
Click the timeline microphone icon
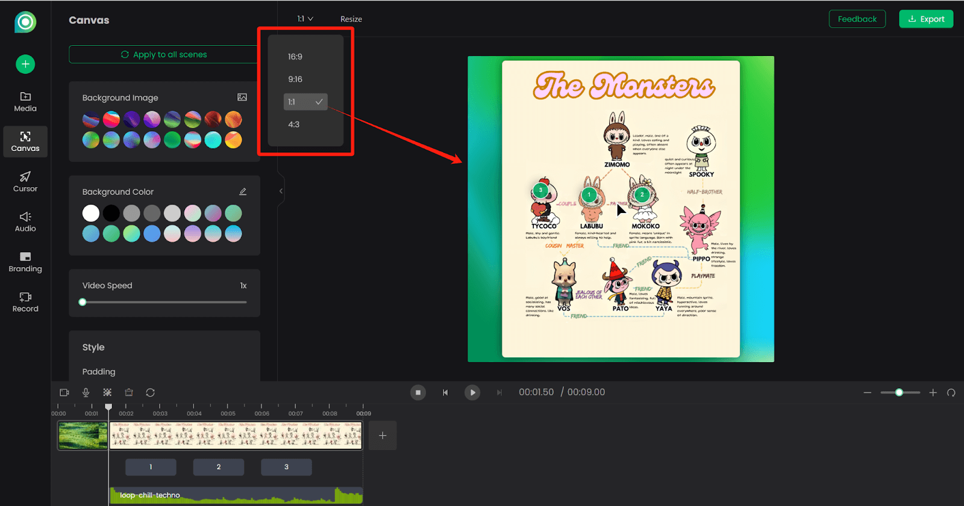click(x=86, y=392)
